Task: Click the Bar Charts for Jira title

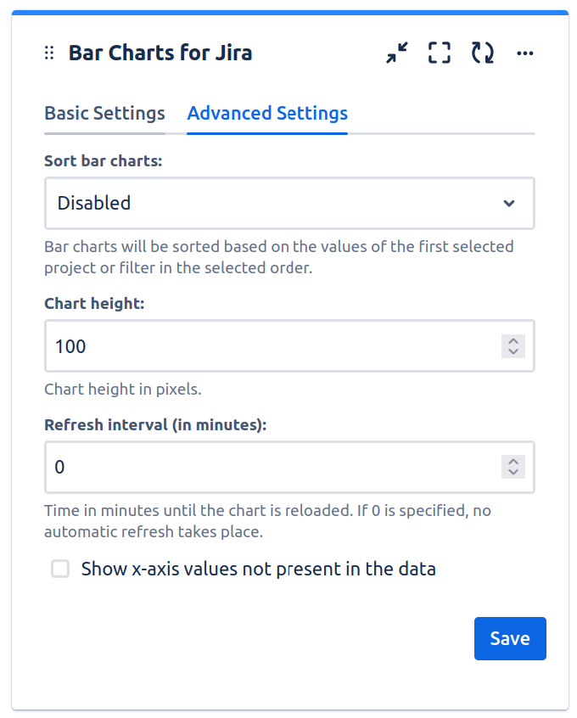Action: (x=160, y=53)
